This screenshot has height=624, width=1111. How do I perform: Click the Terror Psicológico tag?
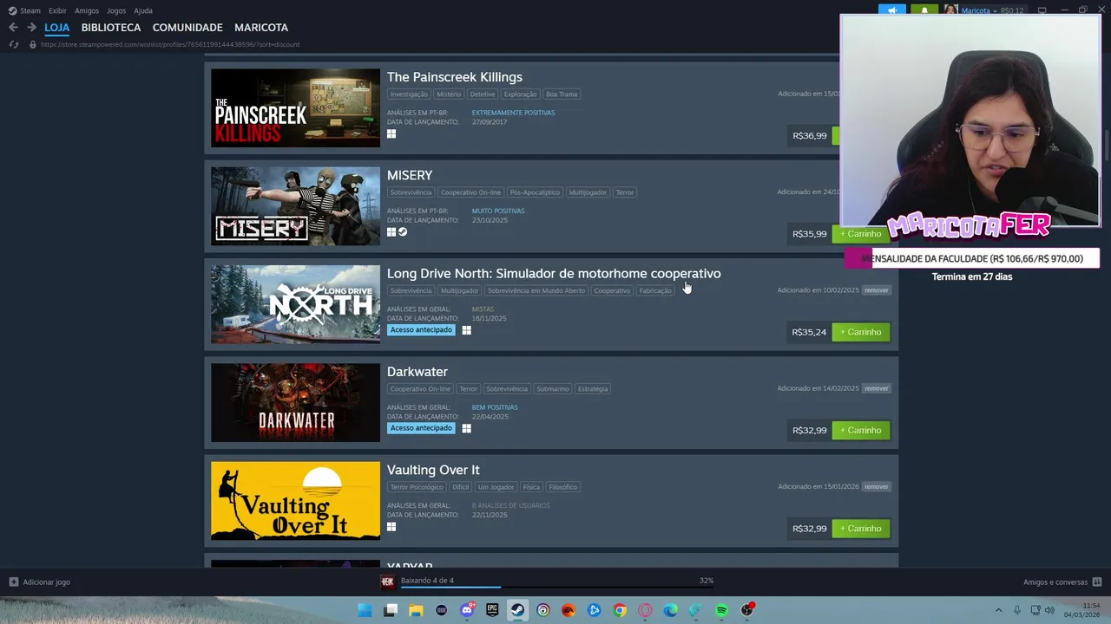click(x=417, y=487)
